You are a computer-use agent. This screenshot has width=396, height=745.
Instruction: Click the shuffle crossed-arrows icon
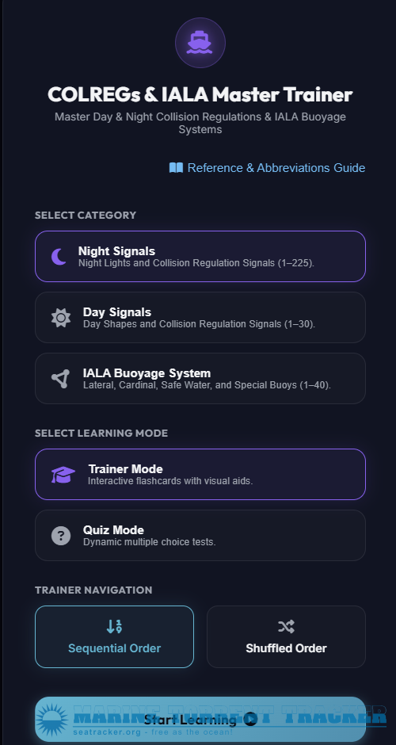[287, 627]
